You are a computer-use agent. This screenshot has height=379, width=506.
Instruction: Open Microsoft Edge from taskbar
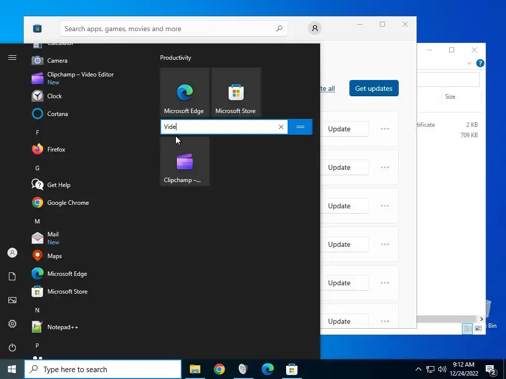(x=267, y=369)
